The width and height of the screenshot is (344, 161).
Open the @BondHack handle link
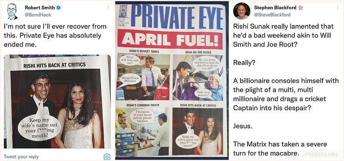point(38,15)
